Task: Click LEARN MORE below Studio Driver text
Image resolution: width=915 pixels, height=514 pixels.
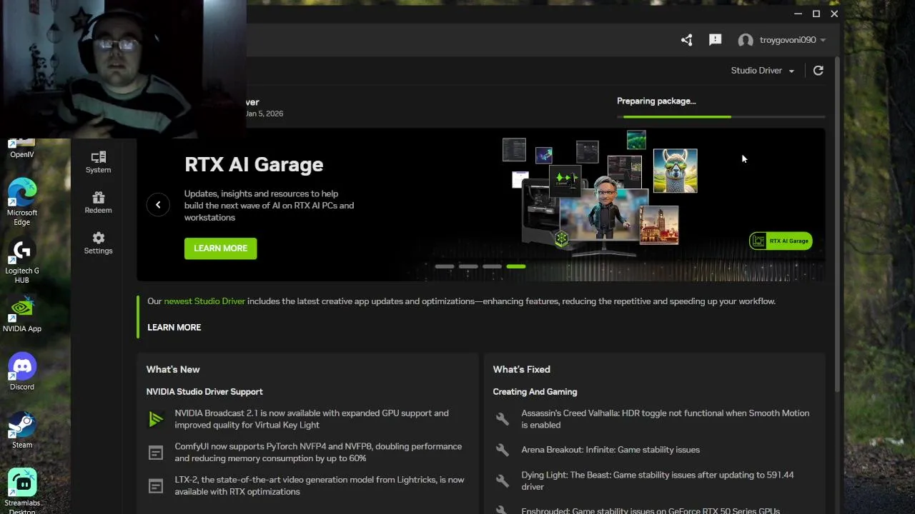Action: (x=174, y=327)
